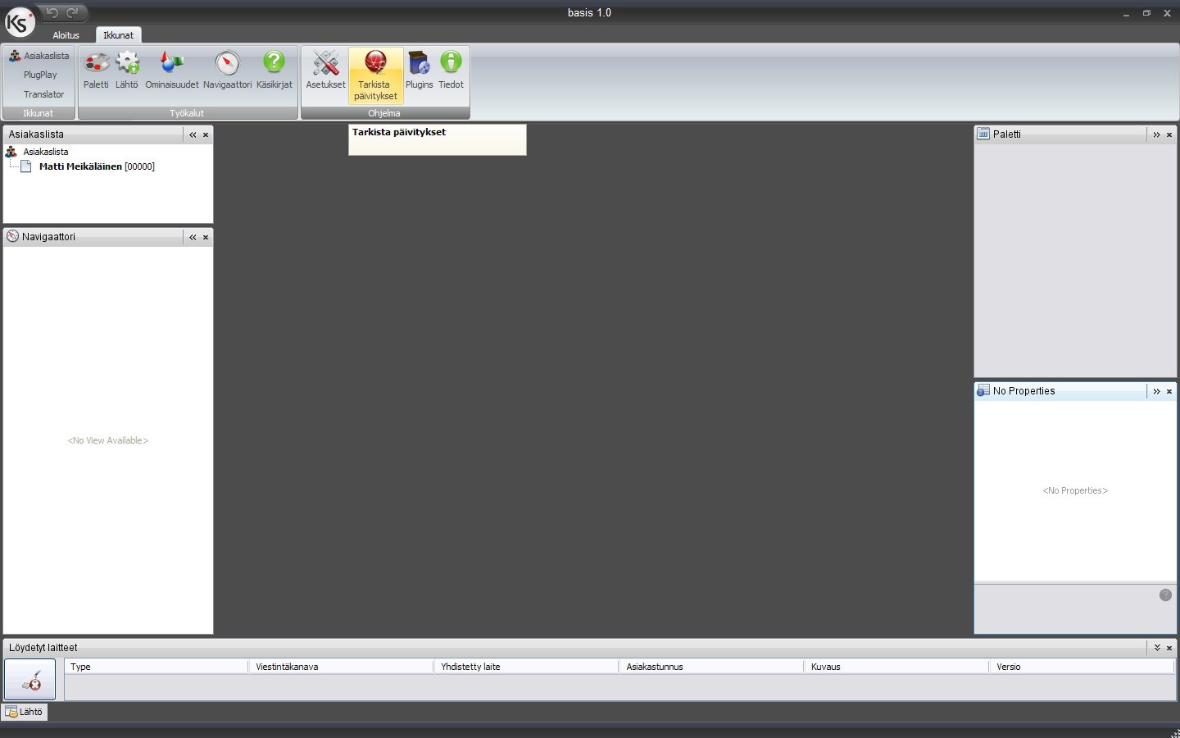Collapse the Paletti panel
The height and width of the screenshot is (738, 1180).
click(x=1156, y=134)
